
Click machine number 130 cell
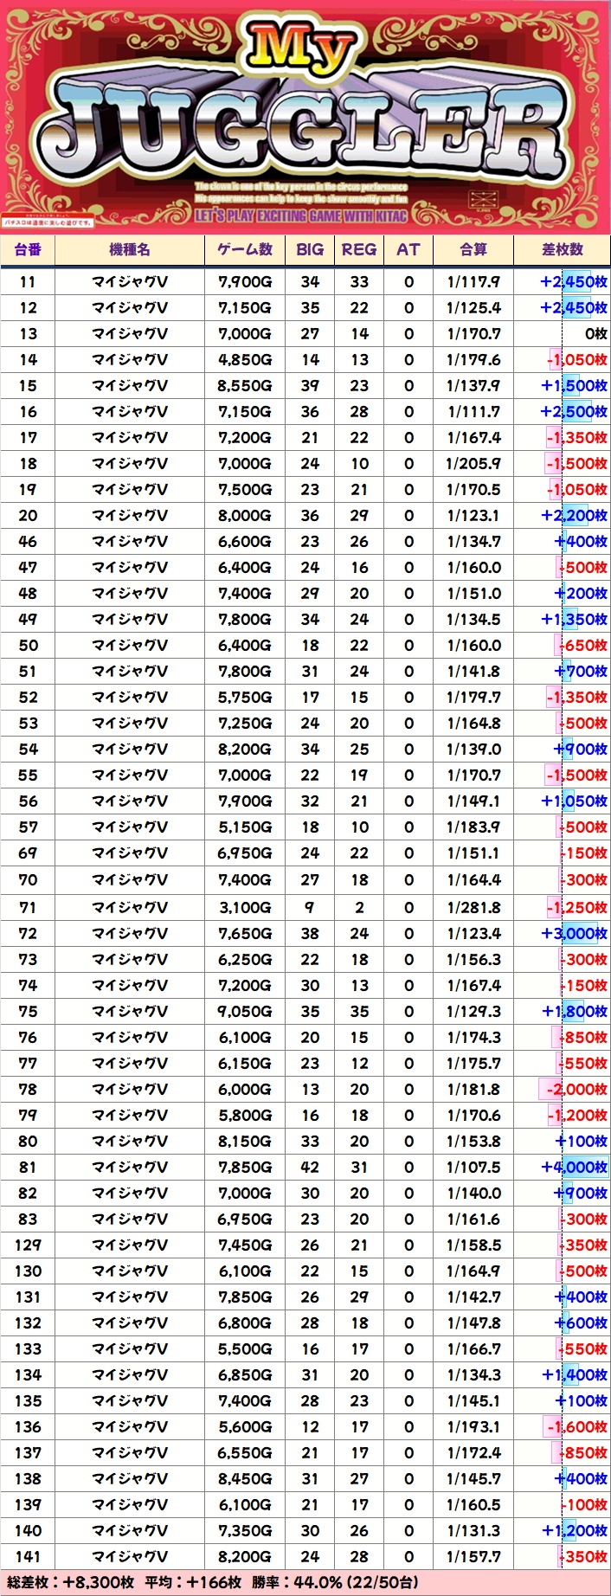(x=28, y=1271)
